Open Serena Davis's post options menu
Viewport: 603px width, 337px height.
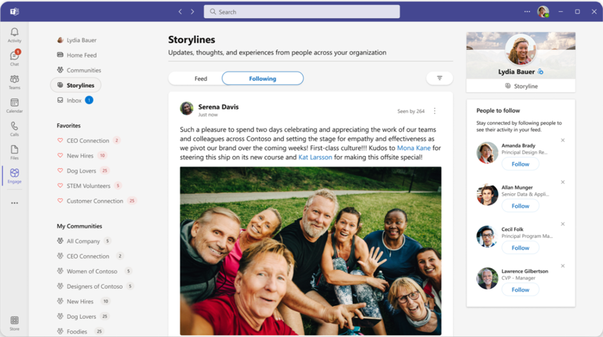[x=434, y=110]
